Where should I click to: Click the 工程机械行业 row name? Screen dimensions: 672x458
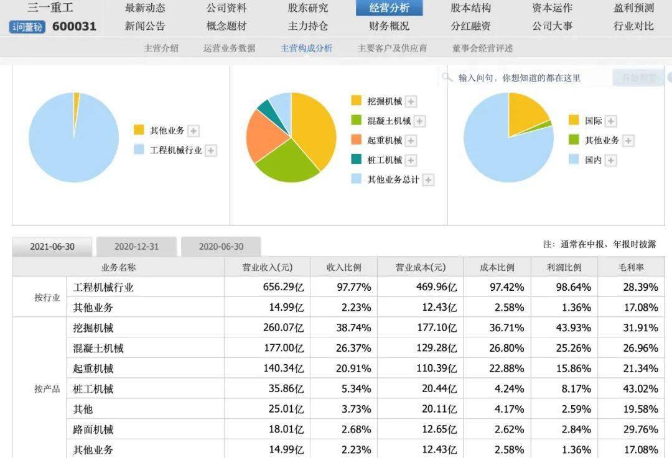click(x=103, y=287)
